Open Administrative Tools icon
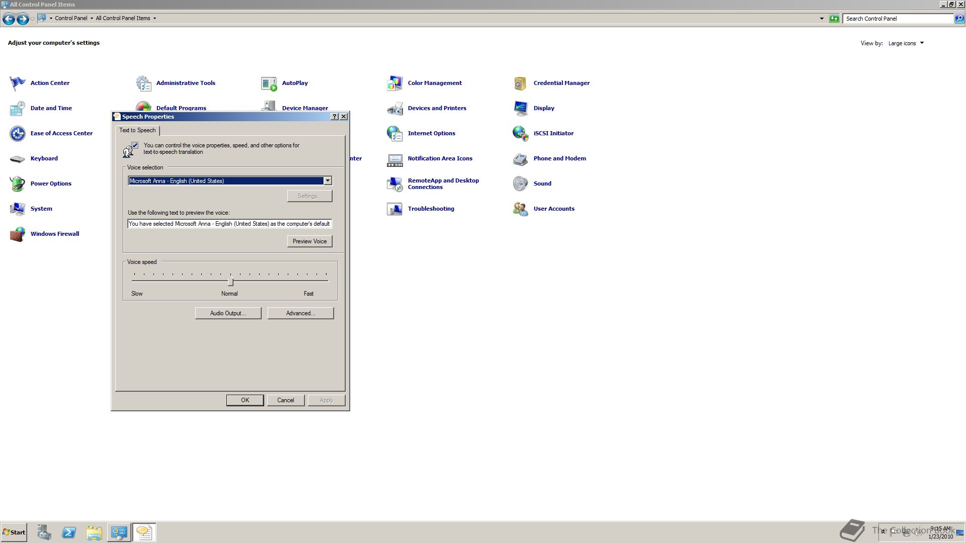Image resolution: width=966 pixels, height=543 pixels. click(x=143, y=83)
